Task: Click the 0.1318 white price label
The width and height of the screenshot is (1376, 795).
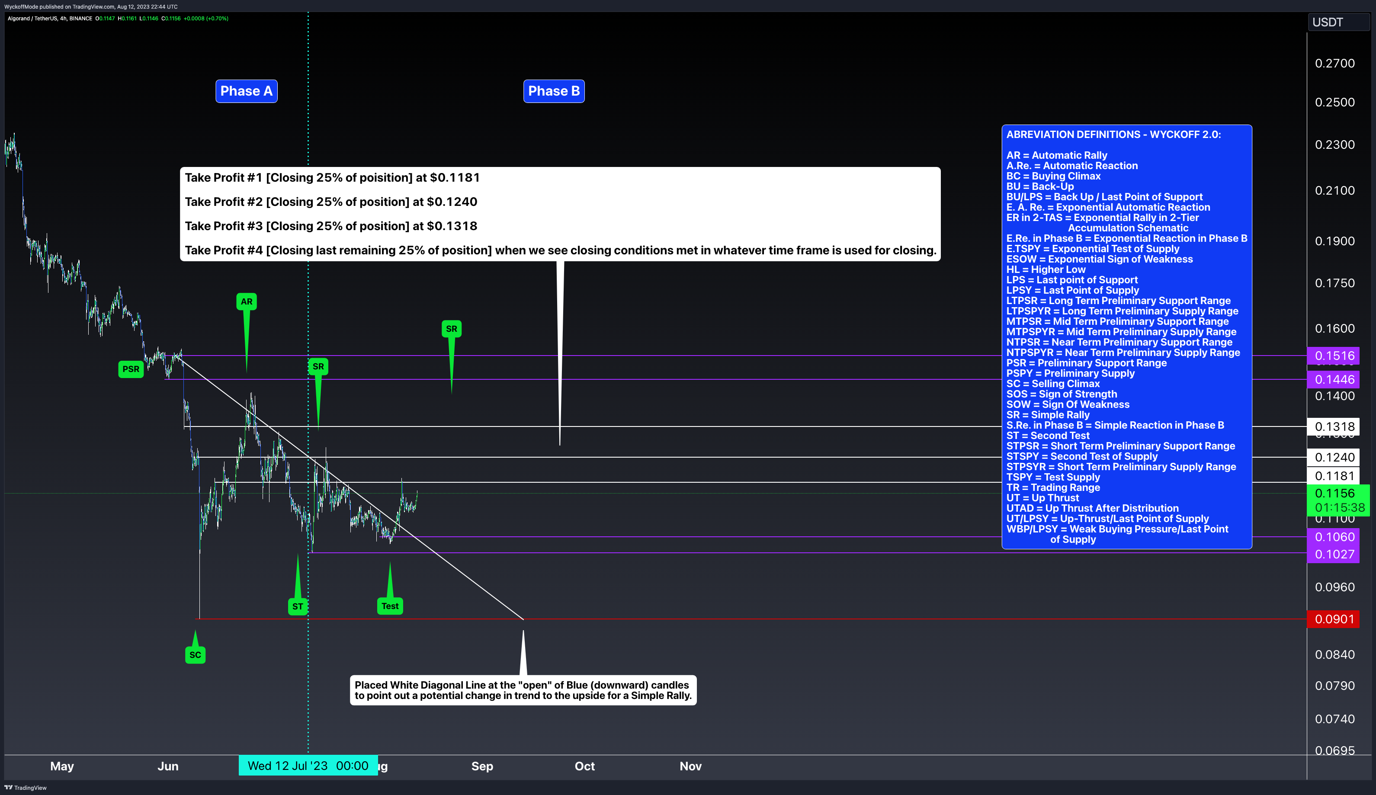Action: click(x=1334, y=426)
